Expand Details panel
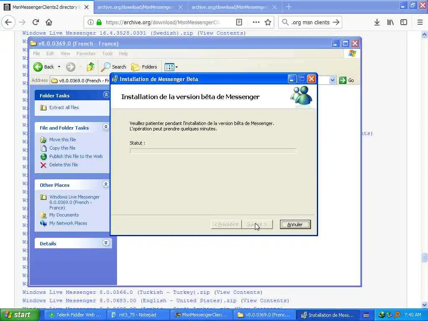This screenshot has height=321, width=428. [x=106, y=243]
